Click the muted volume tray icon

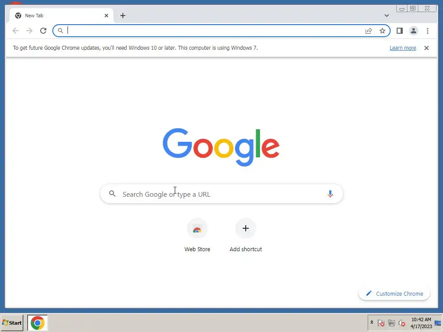(401, 322)
